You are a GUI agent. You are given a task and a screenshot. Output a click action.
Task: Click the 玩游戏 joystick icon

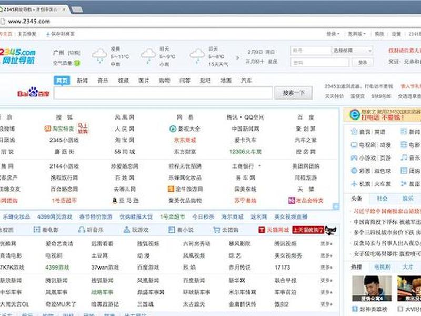(x=127, y=230)
